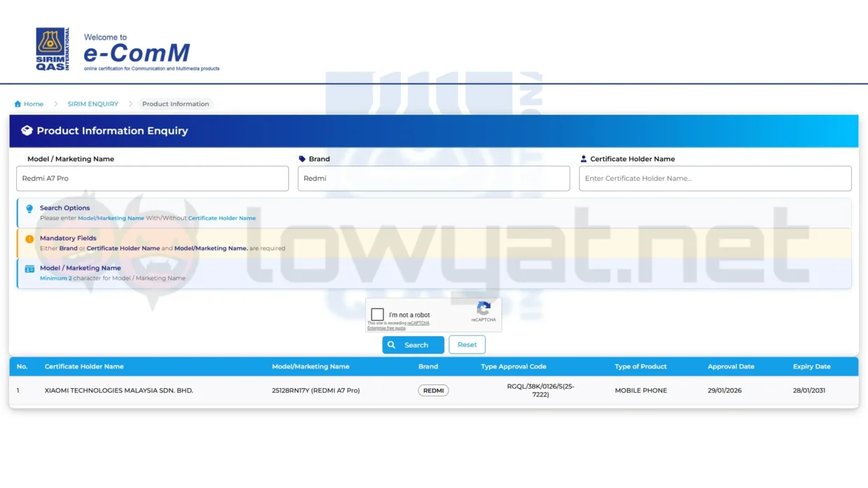Click the lightbulb icon in Search Options

pos(29,209)
